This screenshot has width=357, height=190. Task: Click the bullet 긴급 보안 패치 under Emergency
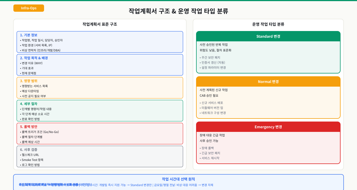210,153
